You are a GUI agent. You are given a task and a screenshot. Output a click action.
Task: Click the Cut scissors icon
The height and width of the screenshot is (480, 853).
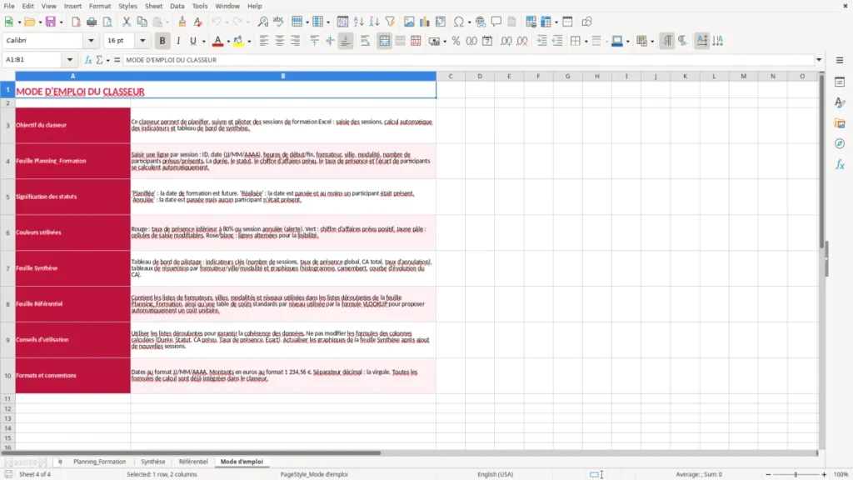[127, 22]
